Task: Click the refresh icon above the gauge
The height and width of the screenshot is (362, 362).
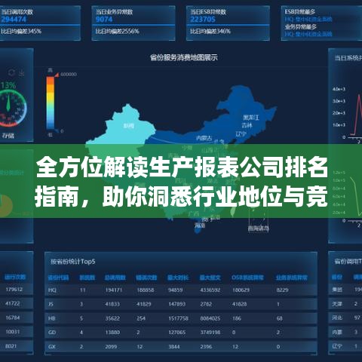Action: [x=11, y=72]
